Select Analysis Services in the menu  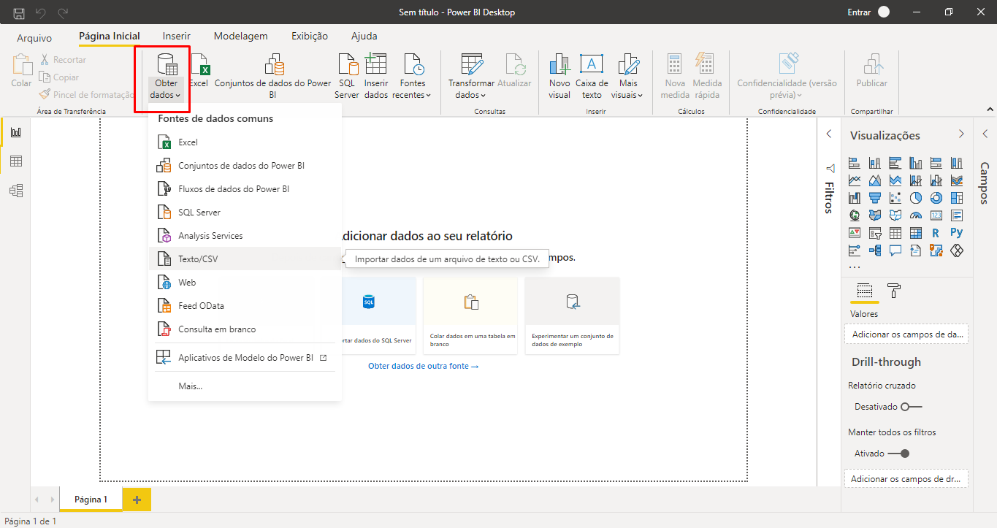[x=245, y=236]
